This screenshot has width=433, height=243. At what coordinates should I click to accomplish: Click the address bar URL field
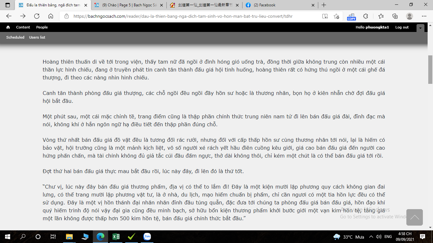[190, 16]
